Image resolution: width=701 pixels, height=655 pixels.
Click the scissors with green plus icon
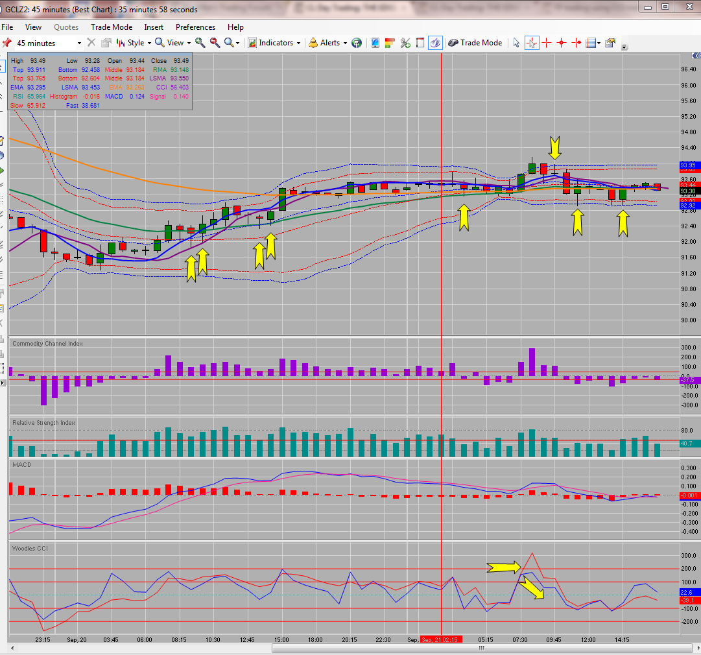(x=405, y=43)
